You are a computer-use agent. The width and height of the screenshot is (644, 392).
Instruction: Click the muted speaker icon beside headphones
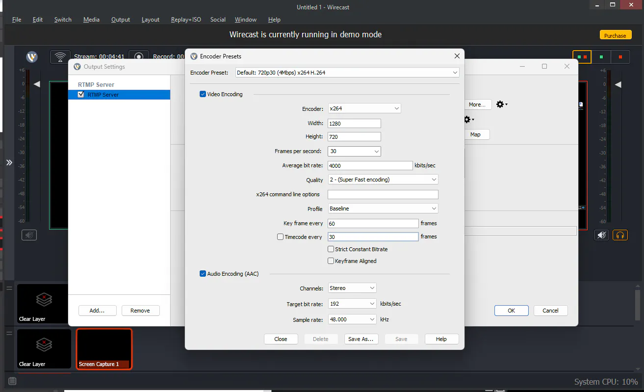pyautogui.click(x=602, y=235)
